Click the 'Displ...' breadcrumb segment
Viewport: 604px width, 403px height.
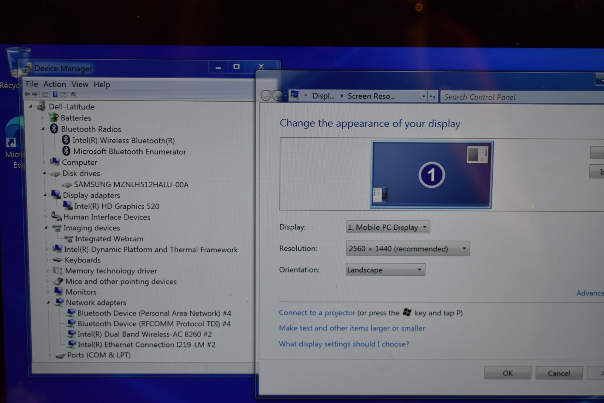click(x=324, y=96)
